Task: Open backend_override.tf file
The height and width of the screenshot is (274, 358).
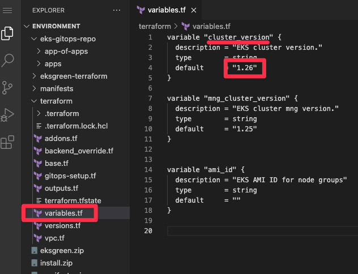Action: click(x=79, y=151)
